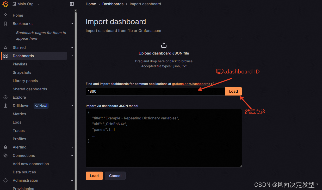Collapse the Administration section chevron
Viewport: 322px width, 190px height.
(72, 180)
